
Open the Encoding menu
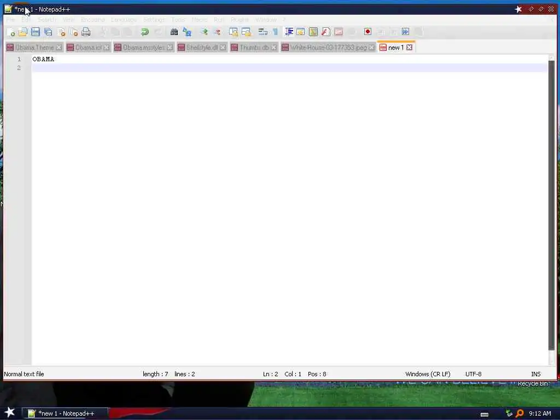[93, 20]
